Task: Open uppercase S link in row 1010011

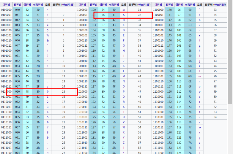Action: (x=124, y=107)
